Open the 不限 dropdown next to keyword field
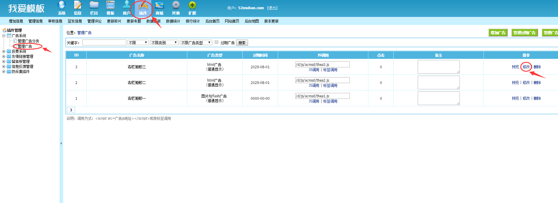Image resolution: width=558 pixels, height=203 pixels. (138, 42)
